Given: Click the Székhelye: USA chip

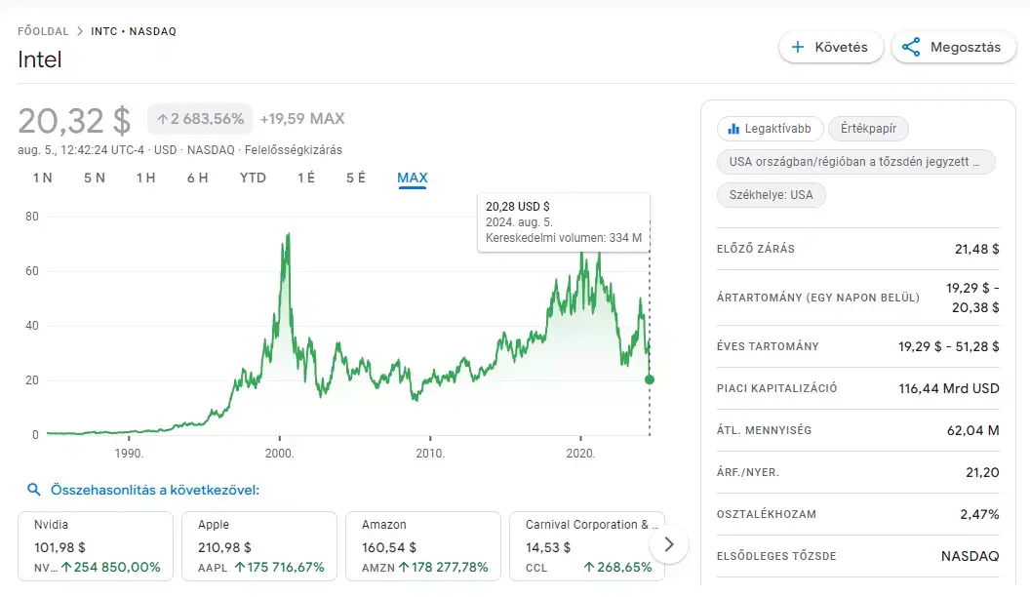Looking at the screenshot, I should coord(772,195).
